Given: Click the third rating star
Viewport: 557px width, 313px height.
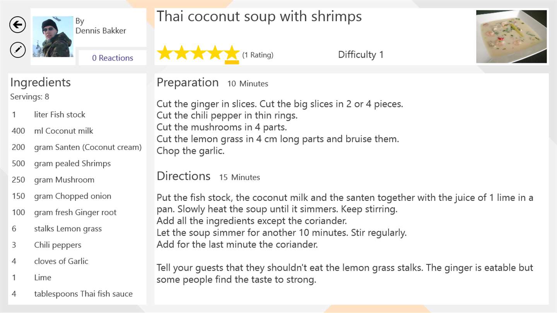Looking at the screenshot, I should click(x=198, y=53).
